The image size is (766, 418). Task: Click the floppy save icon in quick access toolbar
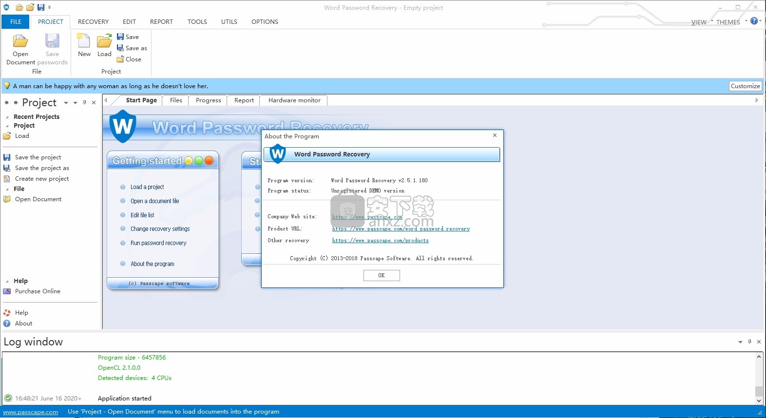click(x=41, y=7)
